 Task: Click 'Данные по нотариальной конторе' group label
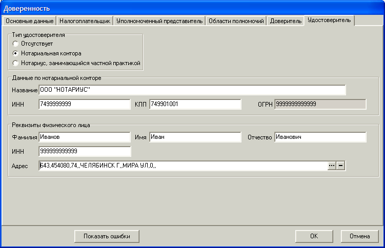(x=56, y=78)
